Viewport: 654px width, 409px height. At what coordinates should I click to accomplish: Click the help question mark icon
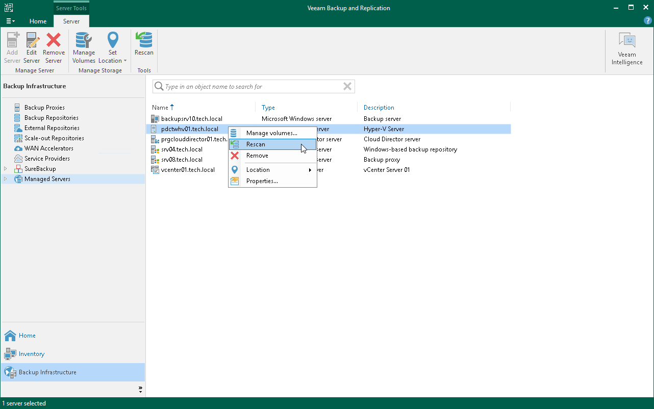[x=647, y=21]
